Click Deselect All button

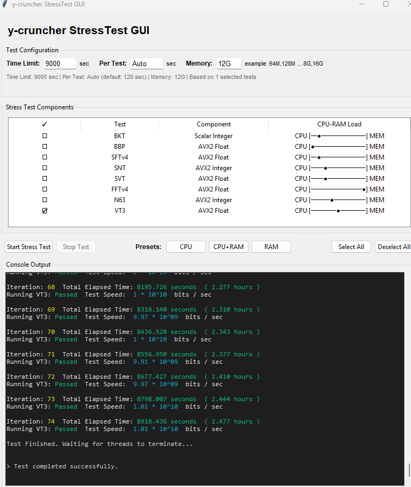point(393,247)
